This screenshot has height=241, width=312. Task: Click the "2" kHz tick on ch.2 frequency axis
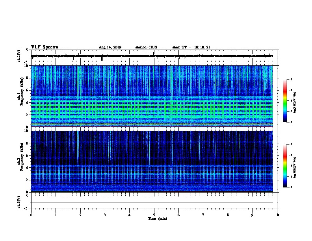[x=27, y=180]
